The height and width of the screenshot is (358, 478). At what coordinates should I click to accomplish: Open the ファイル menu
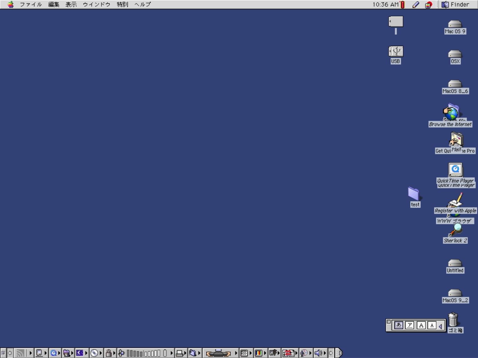(x=31, y=4)
